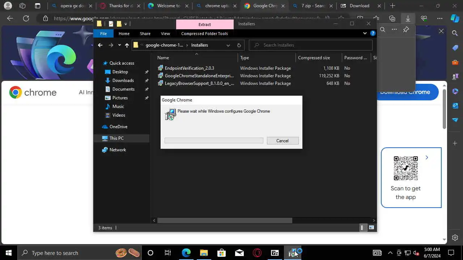Click Edge sidebar search icon
463x260 pixels.
point(455,33)
